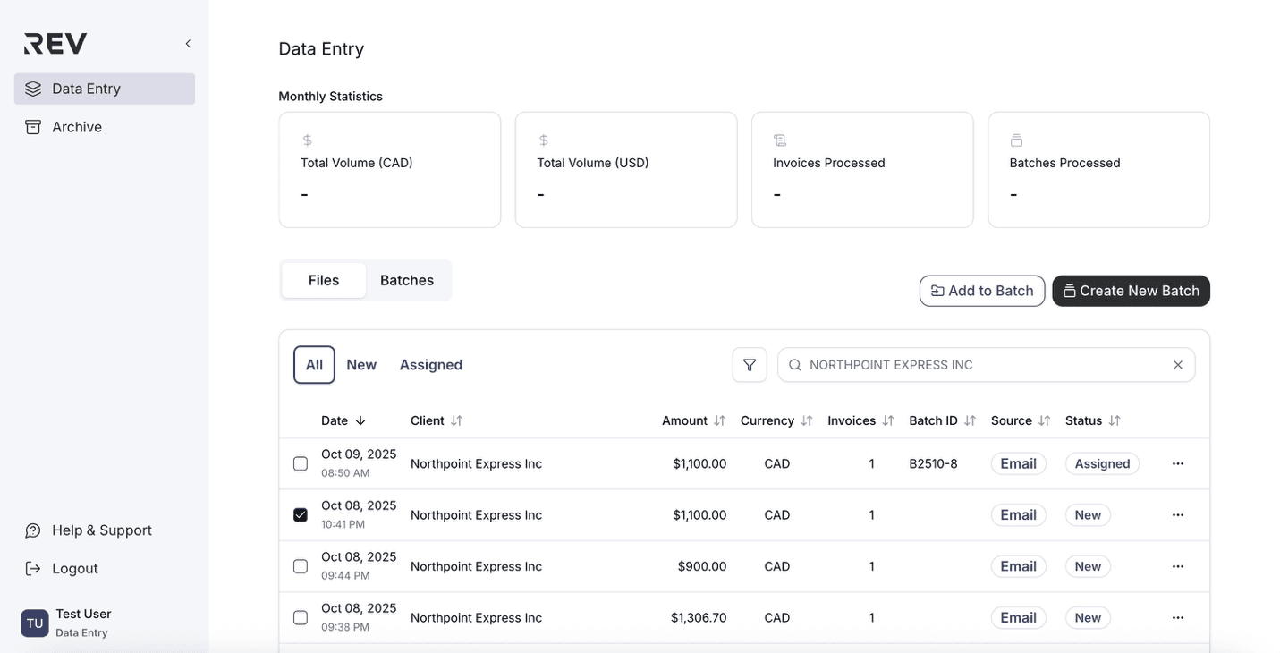Click the magnifying glass in the search field
This screenshot has width=1280, height=653.
(x=794, y=364)
